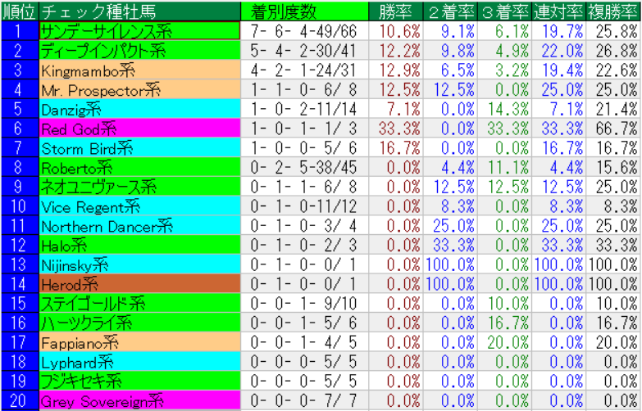
Task: Sort by the 連対率 column header
Action: point(559,11)
